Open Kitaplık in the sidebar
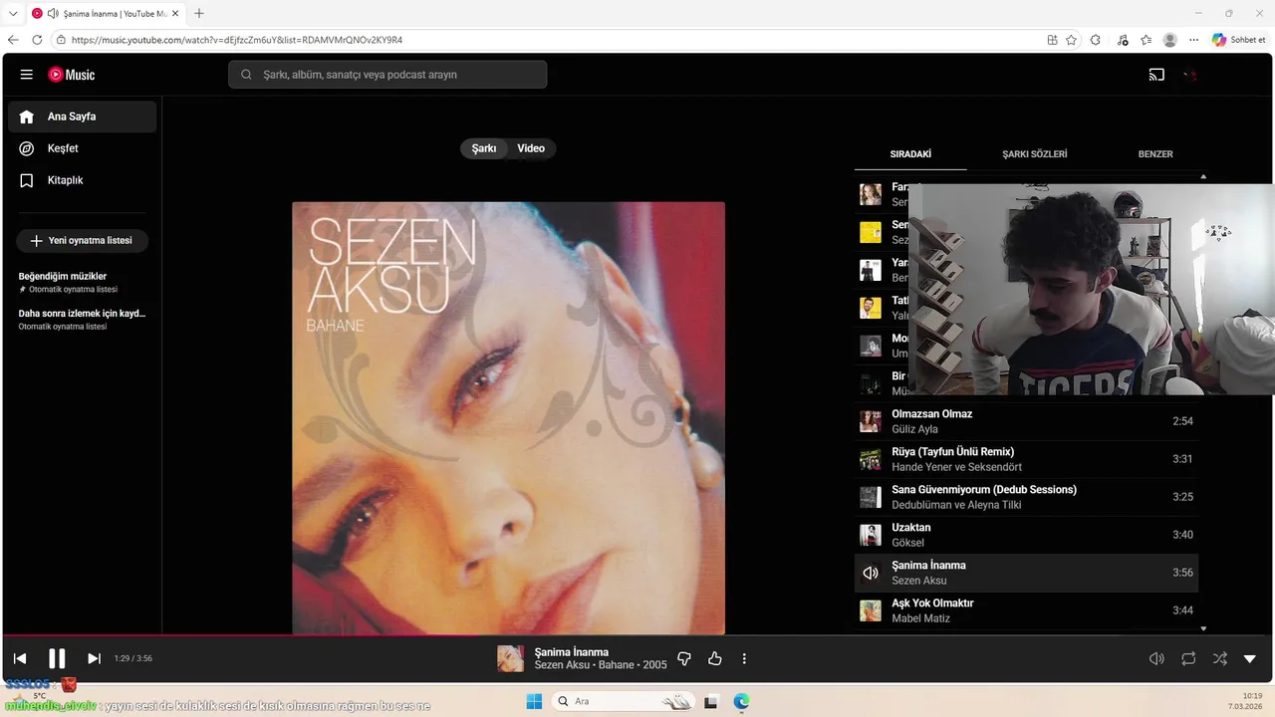 pos(83,180)
